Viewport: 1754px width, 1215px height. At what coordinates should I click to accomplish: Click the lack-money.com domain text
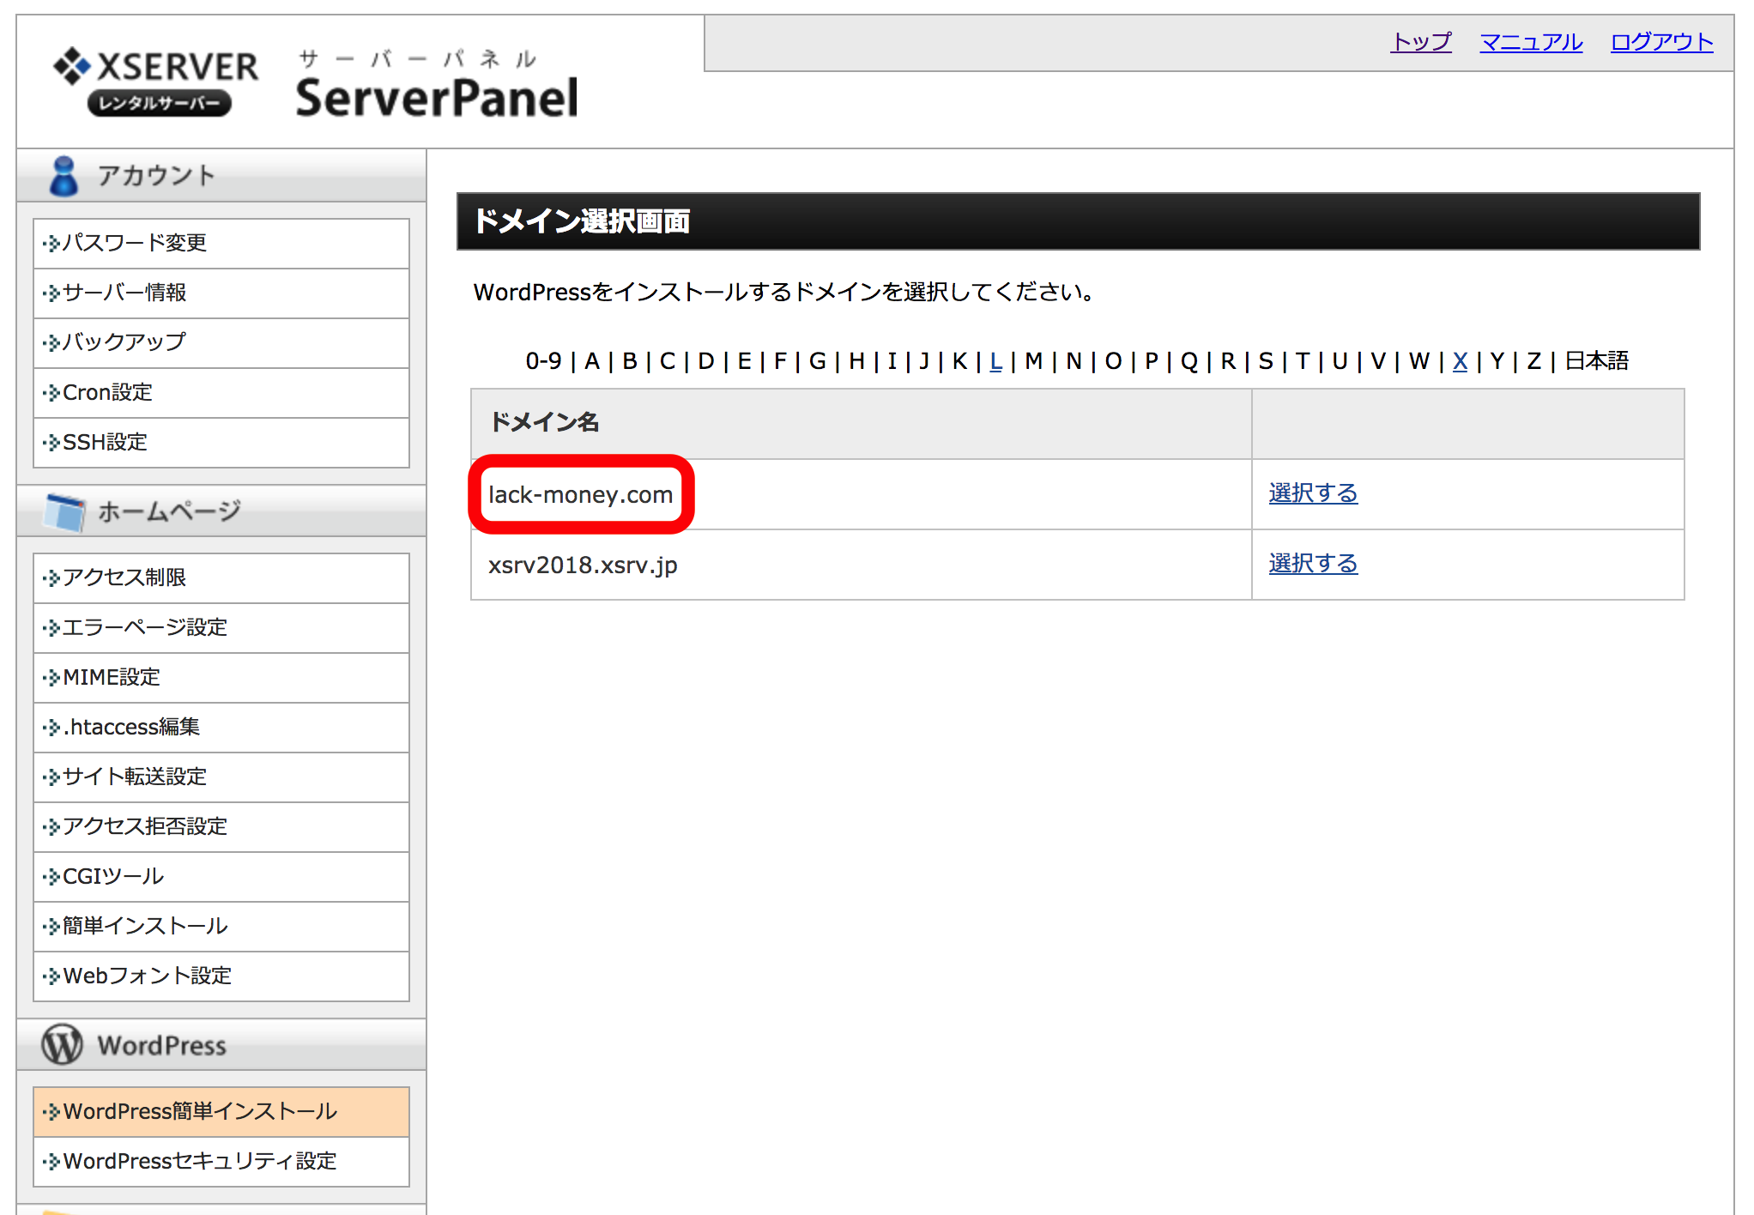[x=580, y=495]
